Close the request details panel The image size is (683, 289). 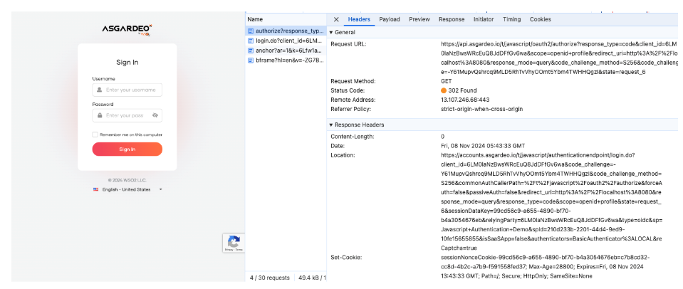(336, 20)
